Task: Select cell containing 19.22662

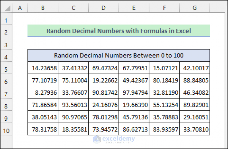Action: pos(103,80)
